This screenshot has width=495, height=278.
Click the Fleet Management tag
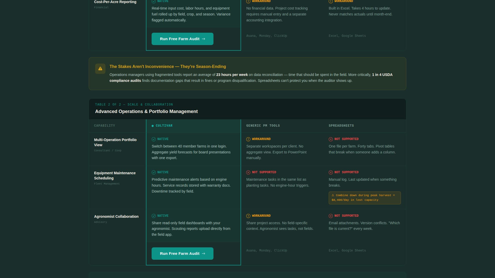[107, 184]
